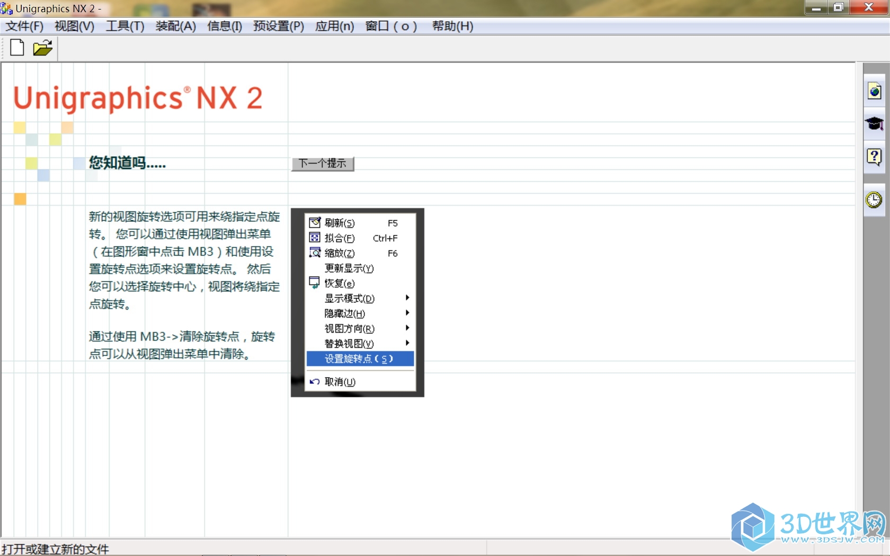
Task: Open the training graduation cap icon
Action: pyautogui.click(x=874, y=124)
